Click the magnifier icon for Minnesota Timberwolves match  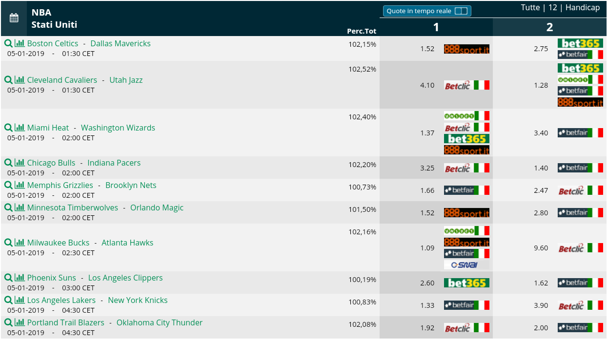(8, 207)
